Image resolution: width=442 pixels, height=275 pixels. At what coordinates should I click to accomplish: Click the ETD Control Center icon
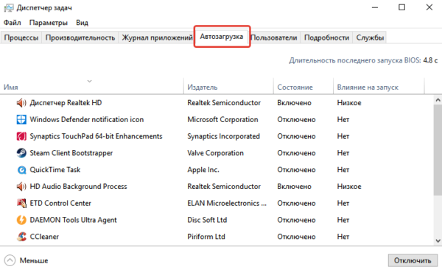[21, 203]
